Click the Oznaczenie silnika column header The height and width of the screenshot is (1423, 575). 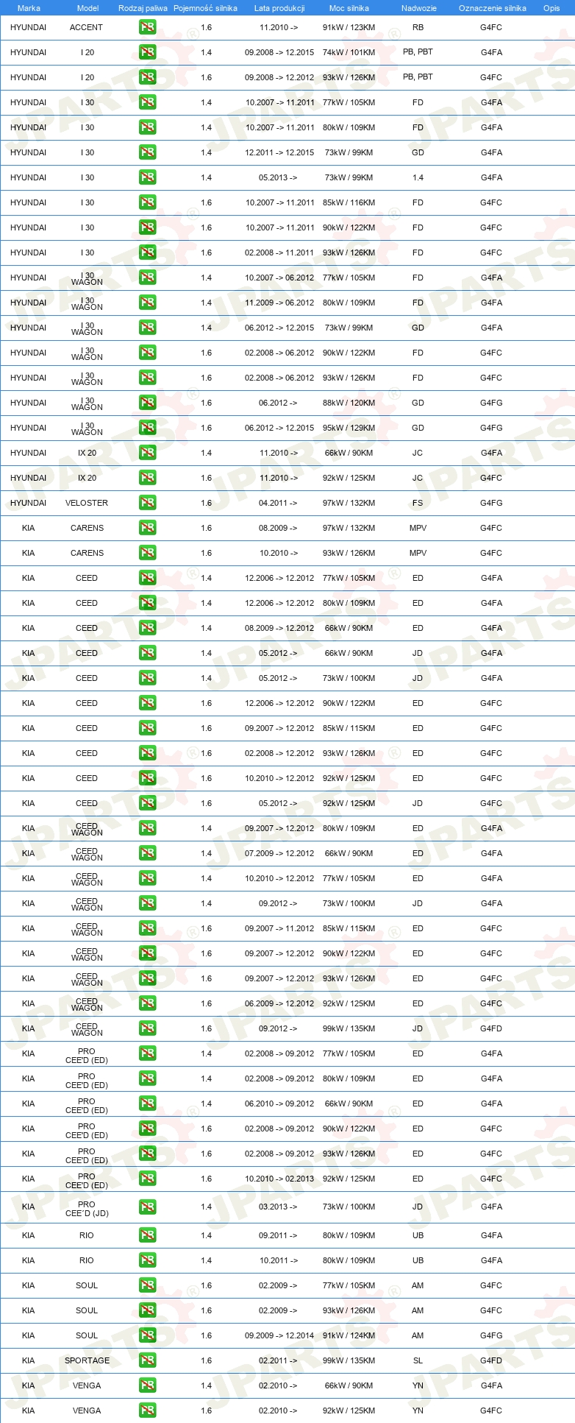pyautogui.click(x=493, y=8)
